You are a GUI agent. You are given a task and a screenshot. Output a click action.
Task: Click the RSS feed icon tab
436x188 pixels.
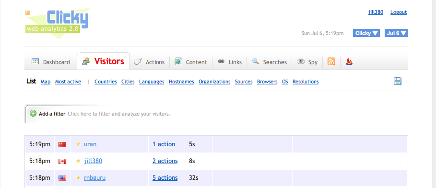(x=331, y=62)
